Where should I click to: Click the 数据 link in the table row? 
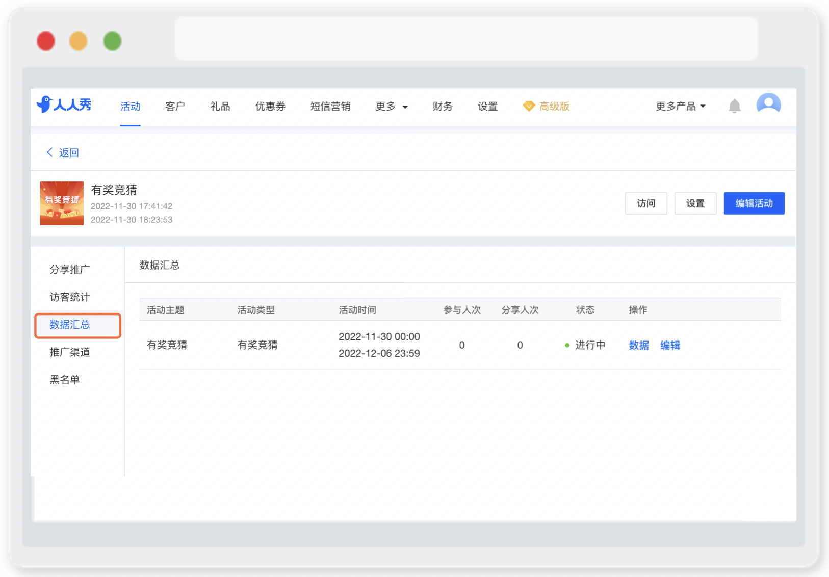point(639,345)
